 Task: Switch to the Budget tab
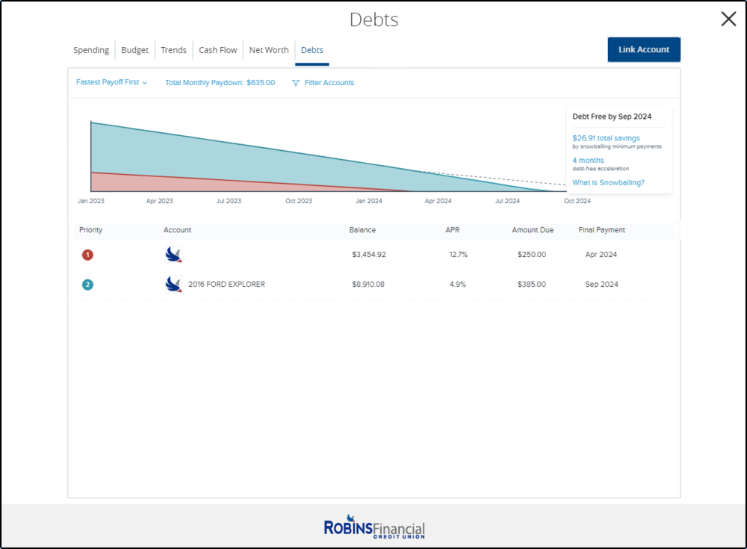tap(134, 50)
